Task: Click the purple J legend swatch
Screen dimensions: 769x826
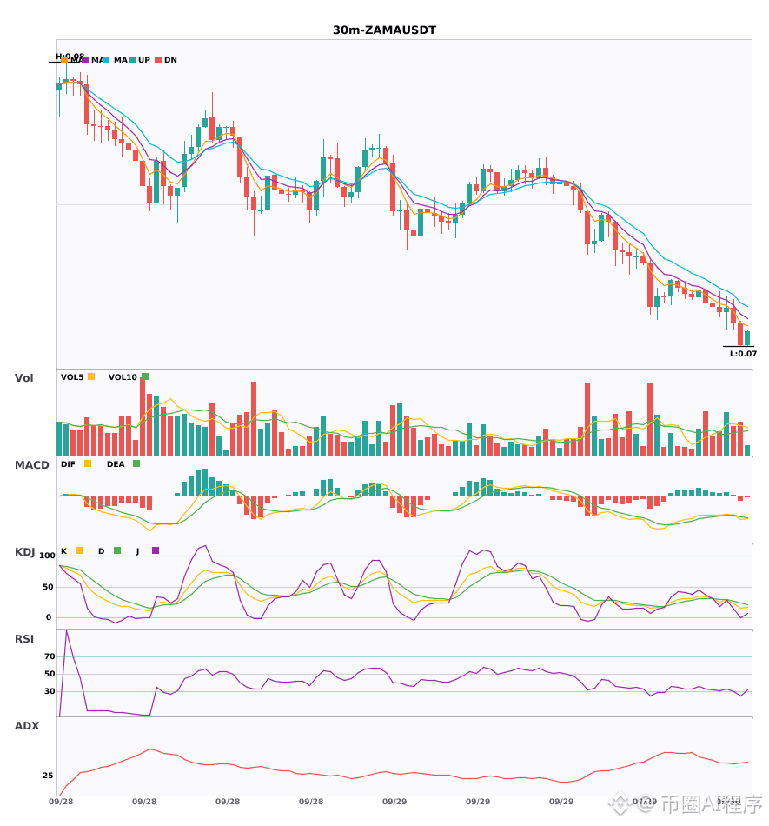Action: [x=156, y=550]
